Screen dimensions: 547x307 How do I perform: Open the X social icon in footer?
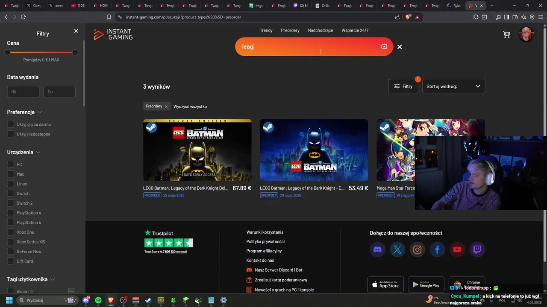397,249
